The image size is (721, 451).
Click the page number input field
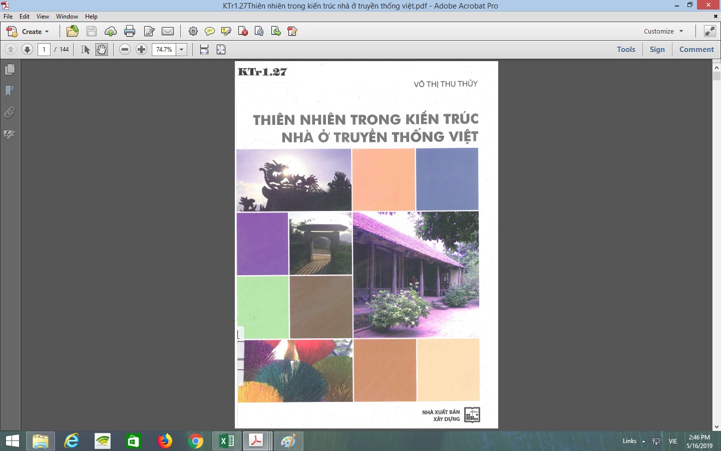click(x=44, y=50)
